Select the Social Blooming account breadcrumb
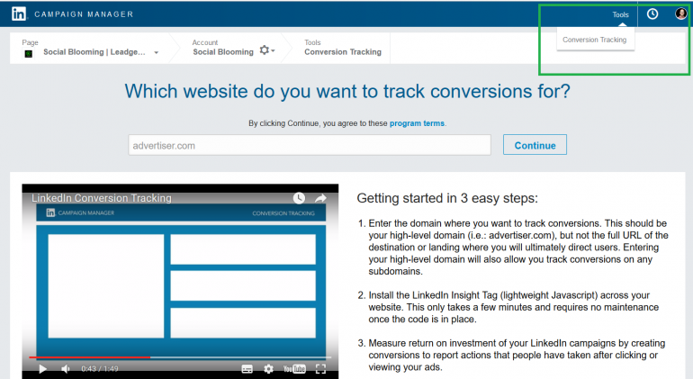693x379 pixels. (x=223, y=51)
